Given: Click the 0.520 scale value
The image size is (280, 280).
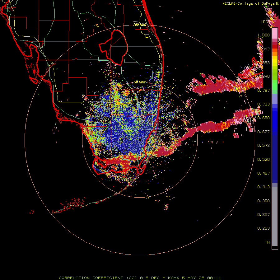Looking at the screenshot, I should click(x=264, y=160).
